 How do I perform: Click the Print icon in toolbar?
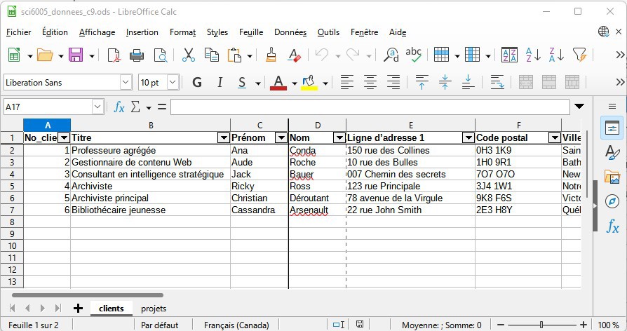137,55
